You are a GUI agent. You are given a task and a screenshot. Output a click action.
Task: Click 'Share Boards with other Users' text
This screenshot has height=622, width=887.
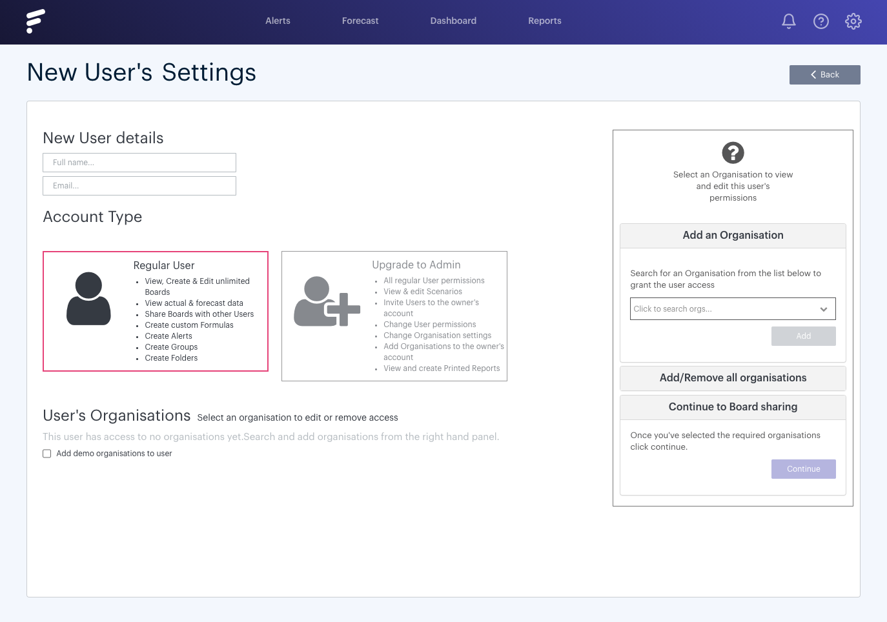tap(199, 314)
